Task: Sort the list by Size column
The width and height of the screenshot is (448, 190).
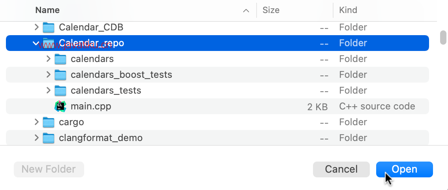Action: (x=271, y=10)
